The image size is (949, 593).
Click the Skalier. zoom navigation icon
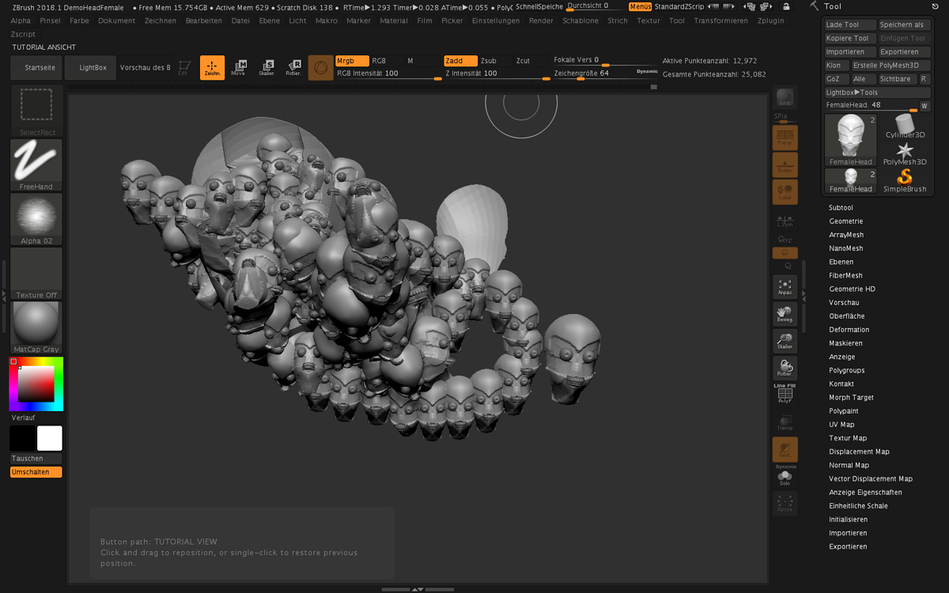point(785,341)
